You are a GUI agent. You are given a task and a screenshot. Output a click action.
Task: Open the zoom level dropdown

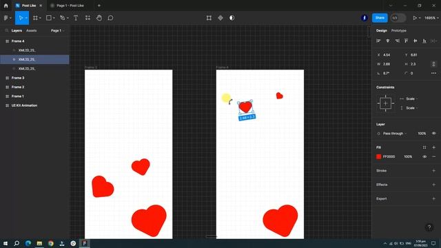431,18
